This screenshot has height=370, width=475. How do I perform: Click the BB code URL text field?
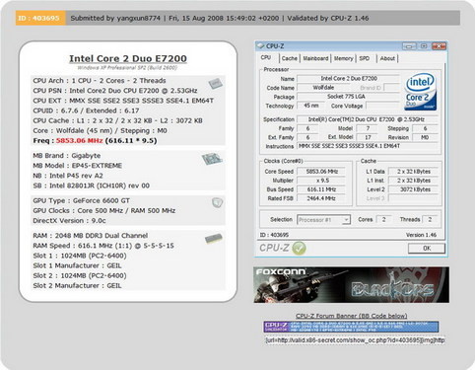click(x=355, y=340)
